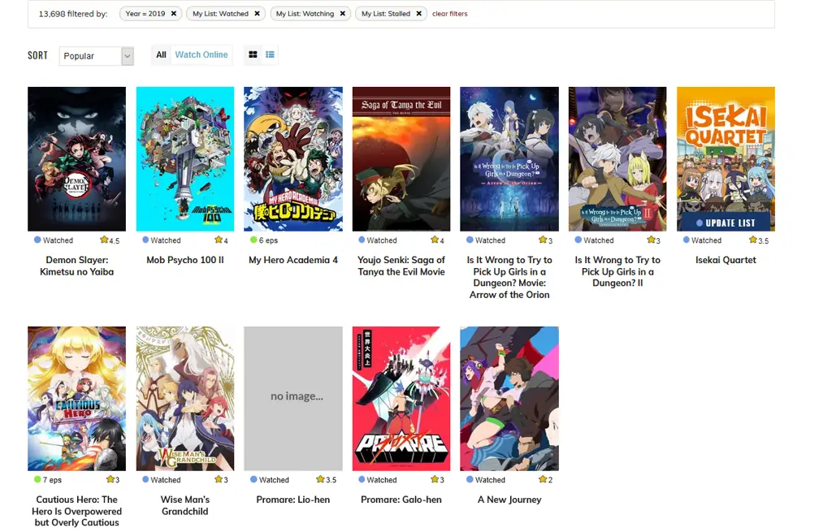Click Wise Man's Grandchild title
This screenshot has width=832, height=532.
(x=185, y=505)
